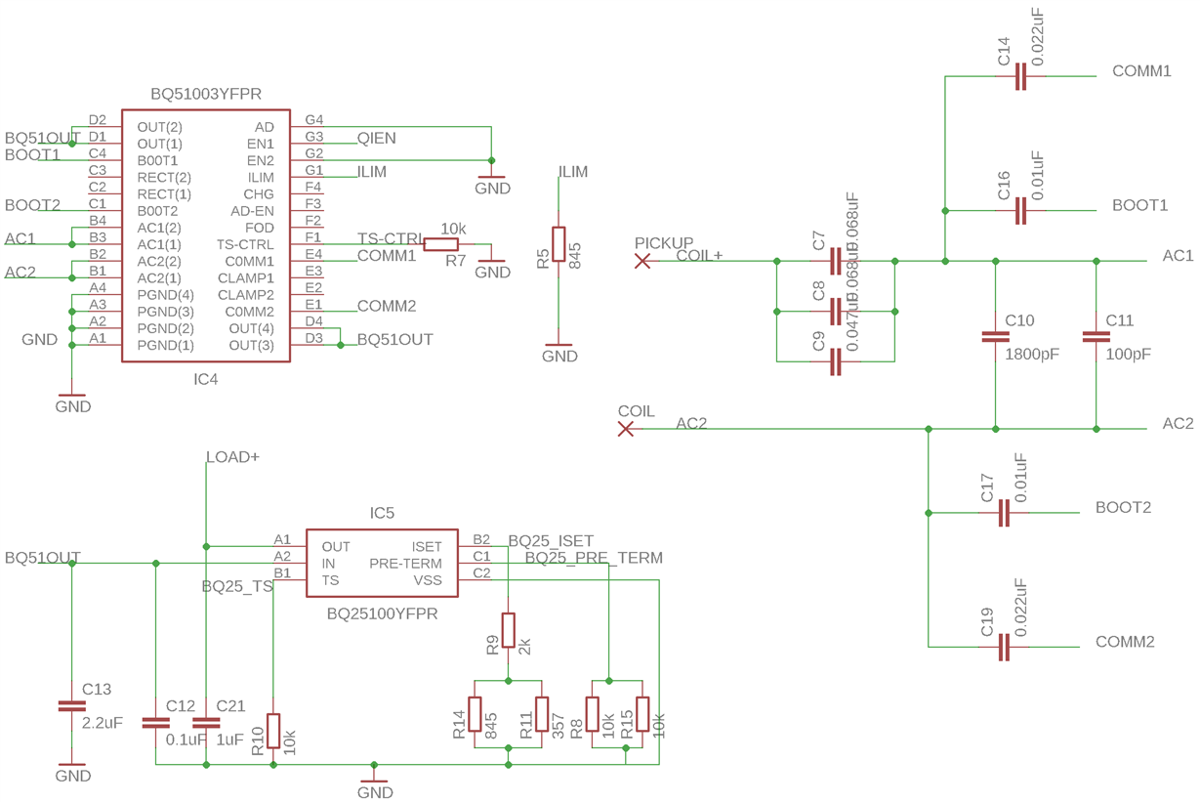Pick the C19 capacitor symbol
Viewport: 1200px width, 803px height.
1004,647
